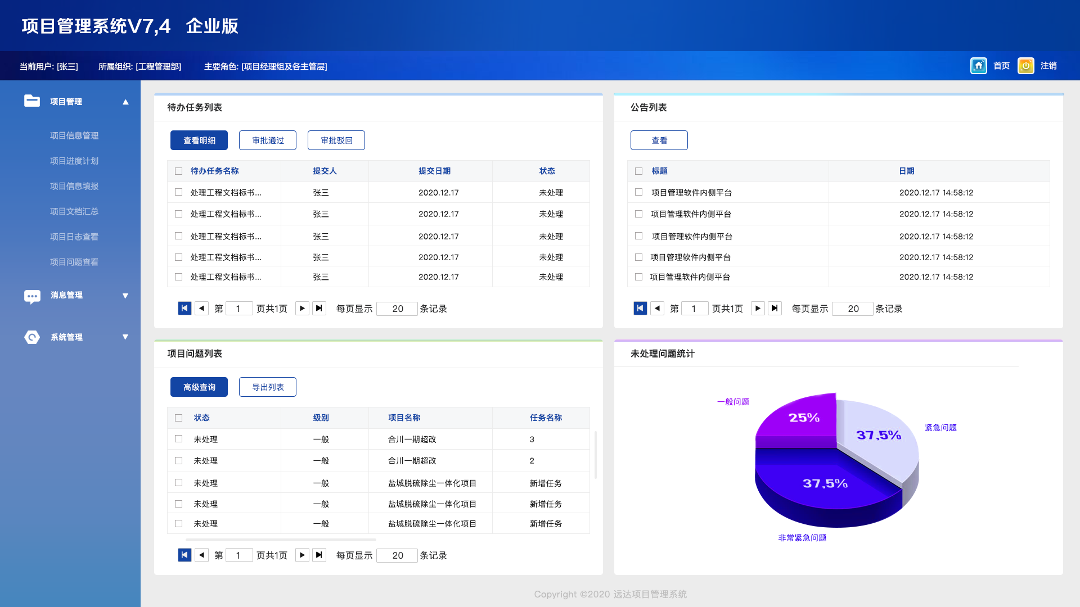
Task: Open 项目日志查看 in sidebar
Action: (x=74, y=237)
